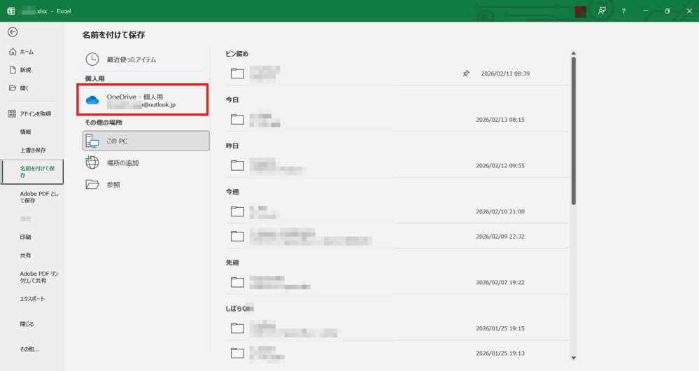This screenshot has height=371, width=699.
Task: Click the feedback icon in title bar
Action: tap(601, 11)
